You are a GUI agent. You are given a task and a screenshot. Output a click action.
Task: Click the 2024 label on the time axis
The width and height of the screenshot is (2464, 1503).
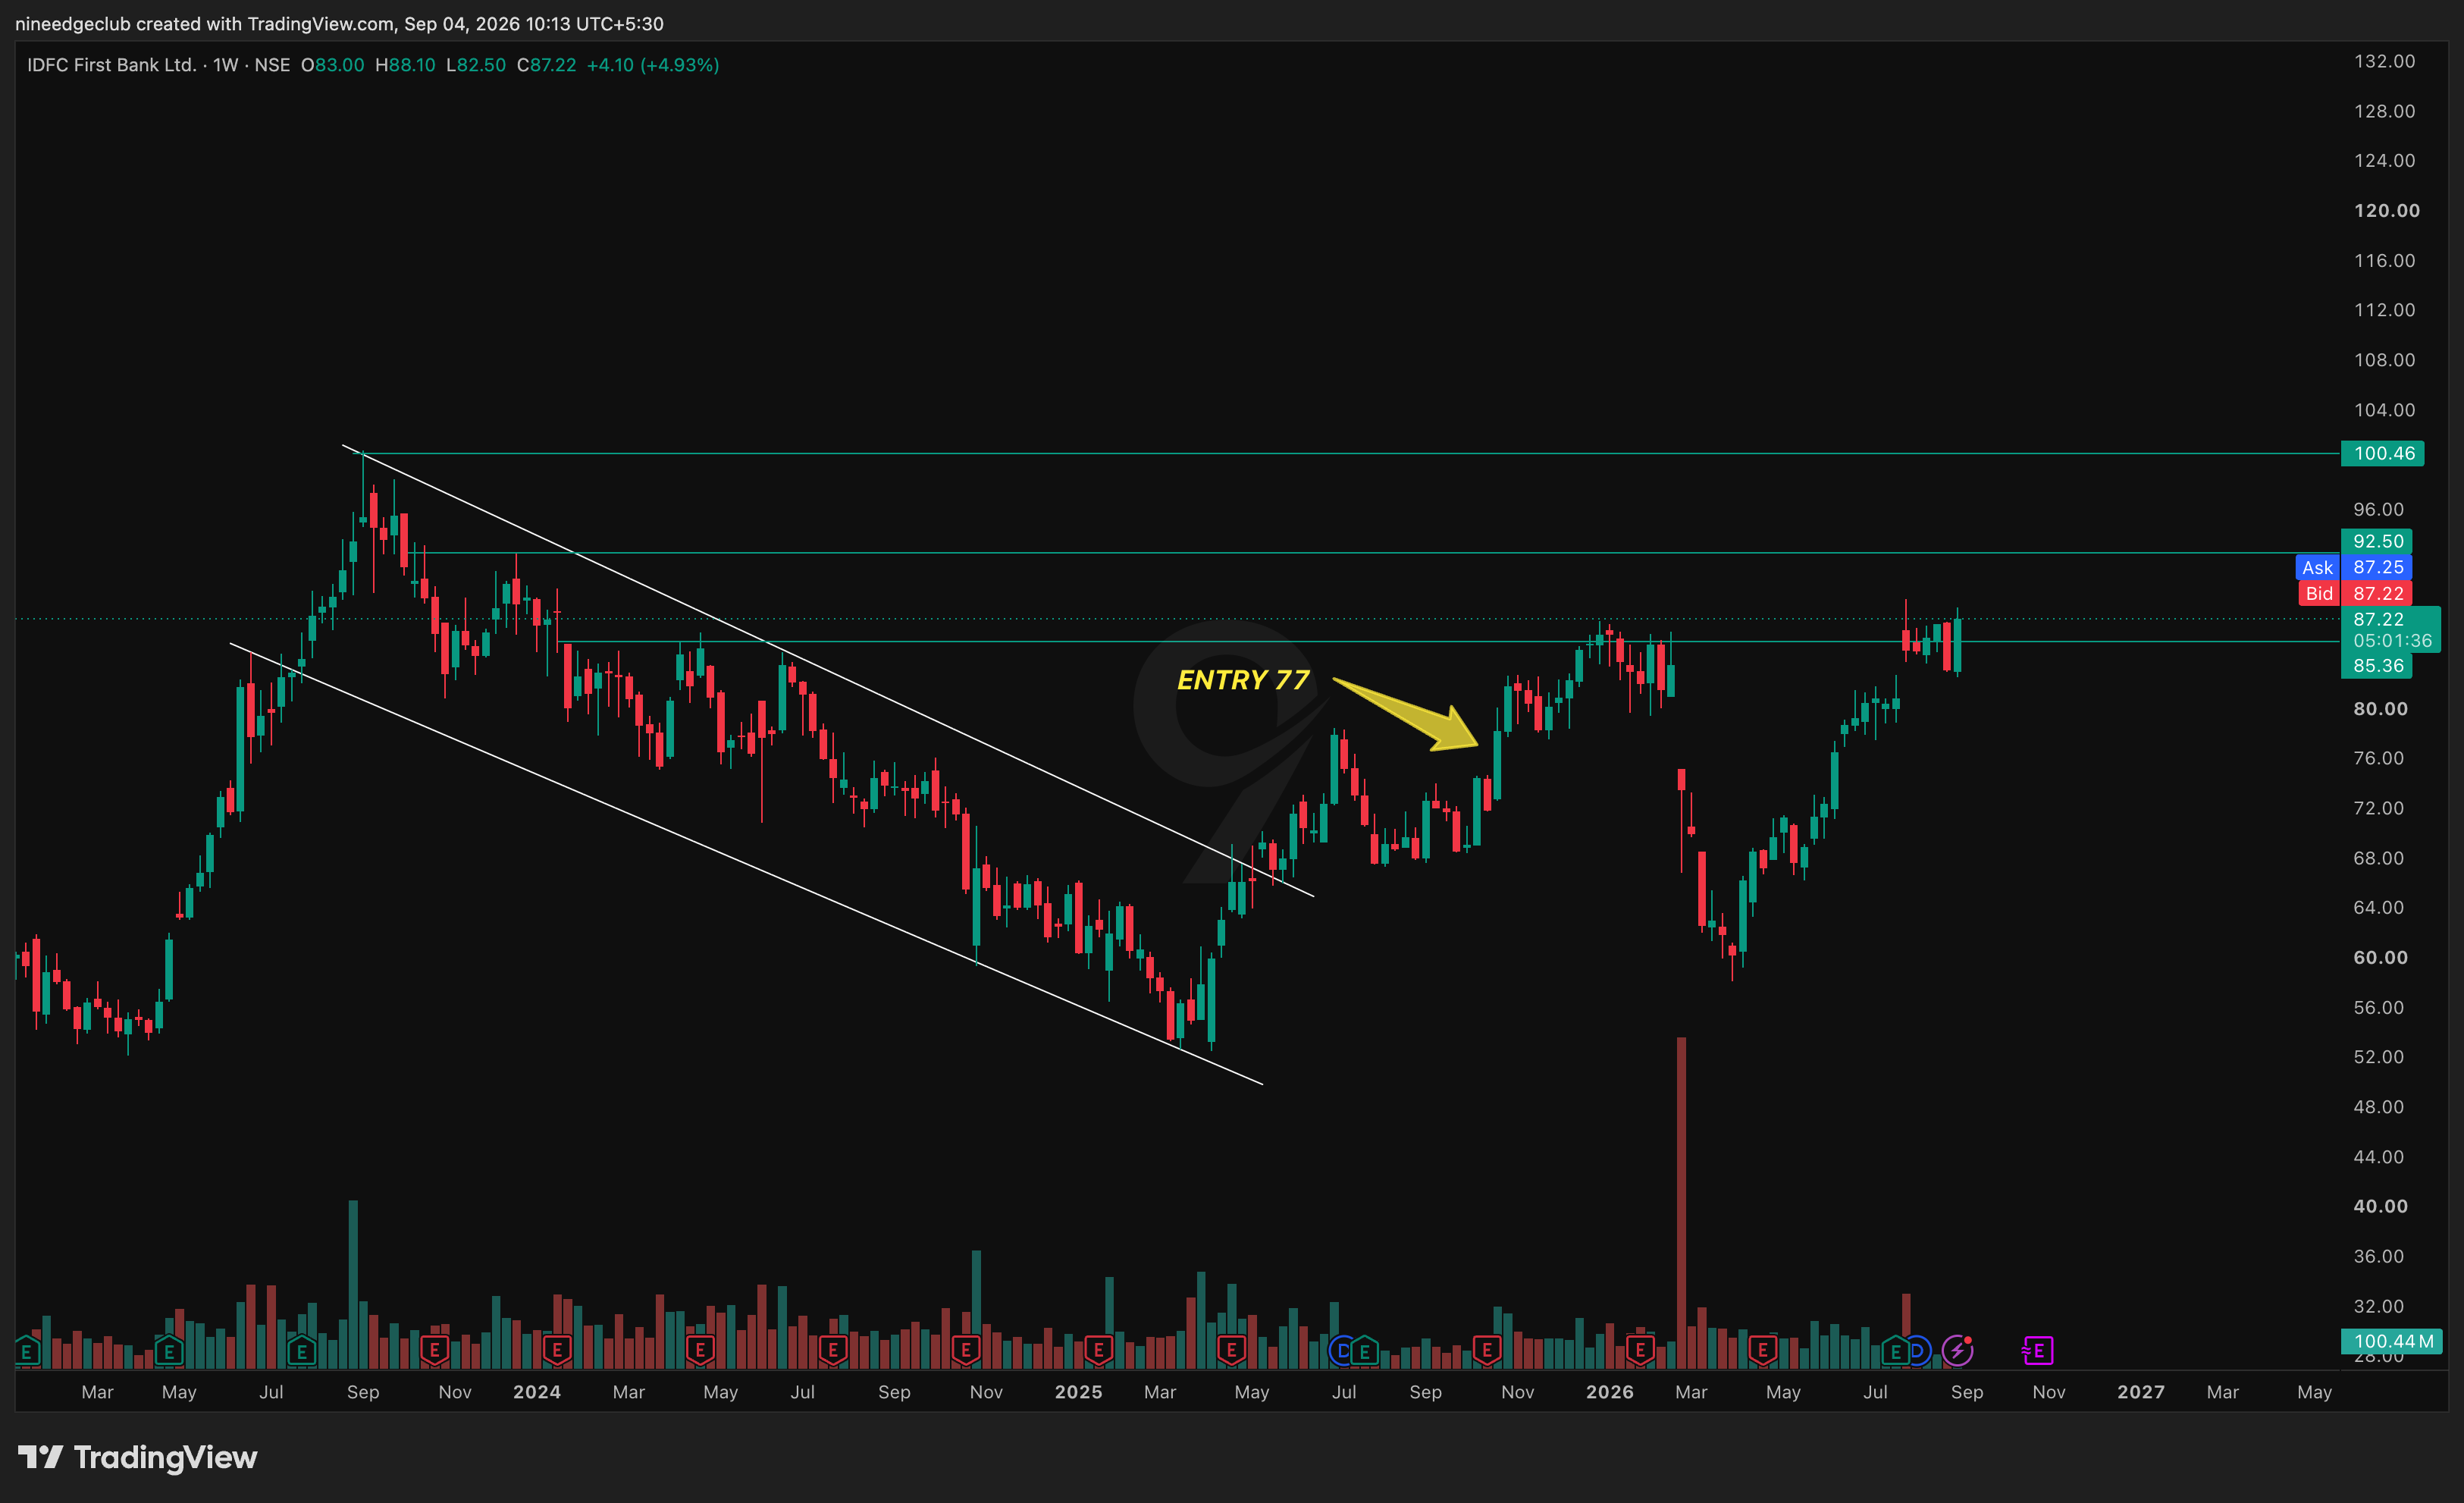pos(537,1392)
